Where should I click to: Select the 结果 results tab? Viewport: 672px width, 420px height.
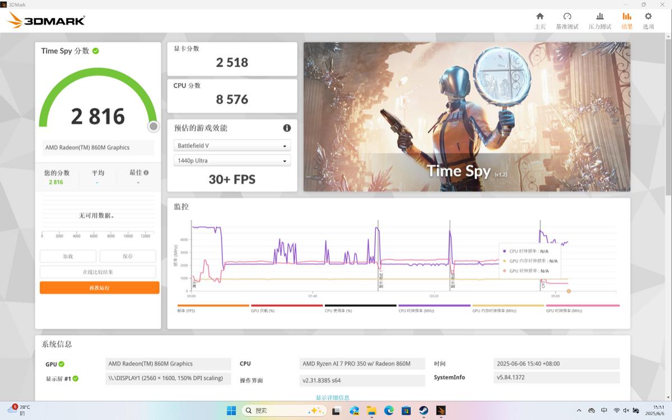click(627, 21)
